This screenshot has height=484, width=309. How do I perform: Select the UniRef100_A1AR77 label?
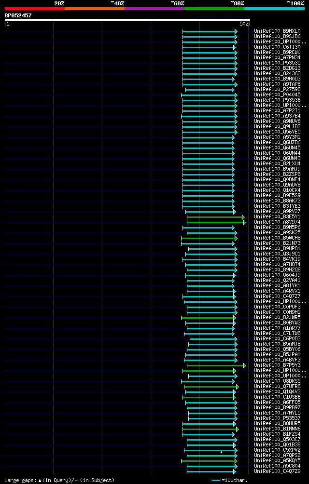pyautogui.click(x=277, y=328)
